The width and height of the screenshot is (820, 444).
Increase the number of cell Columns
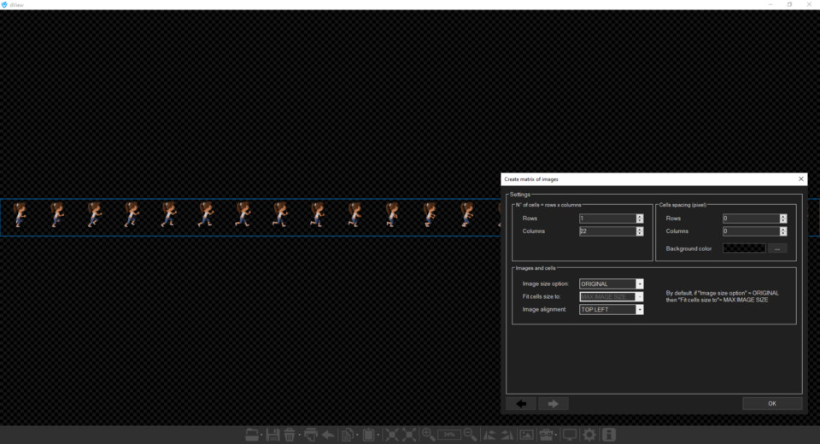click(640, 229)
